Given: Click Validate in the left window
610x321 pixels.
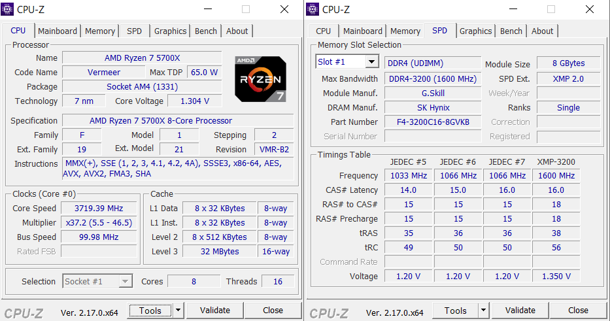Looking at the screenshot, I should (x=214, y=310).
